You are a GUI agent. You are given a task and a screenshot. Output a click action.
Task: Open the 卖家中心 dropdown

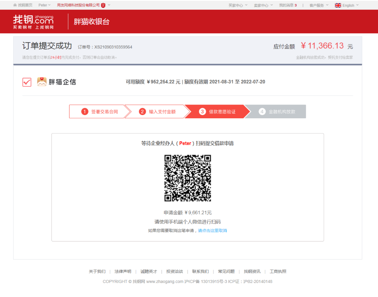[x=263, y=5]
